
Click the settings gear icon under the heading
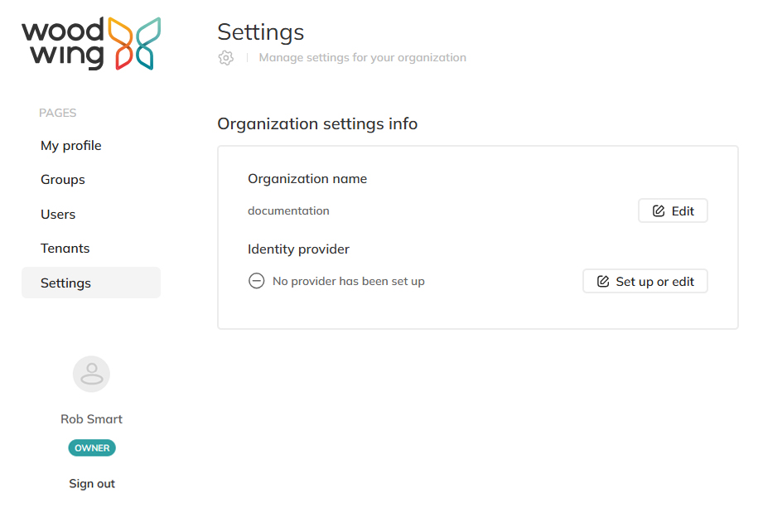[x=226, y=58]
